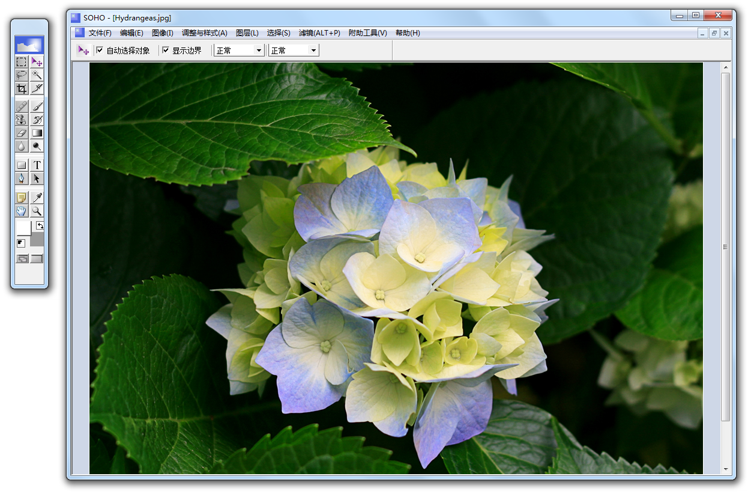Screen dimensions: 748x494
Task: Open the 文件(F) menu
Action: [100, 33]
